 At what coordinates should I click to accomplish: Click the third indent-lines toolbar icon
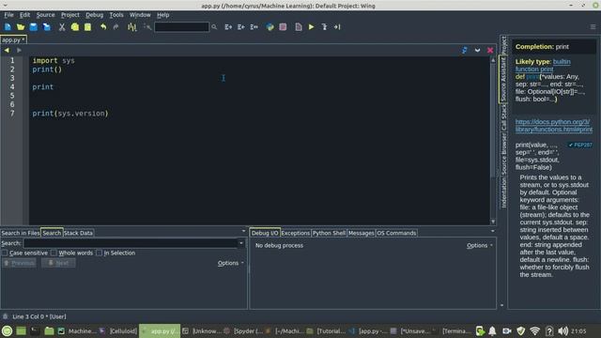[x=254, y=27]
